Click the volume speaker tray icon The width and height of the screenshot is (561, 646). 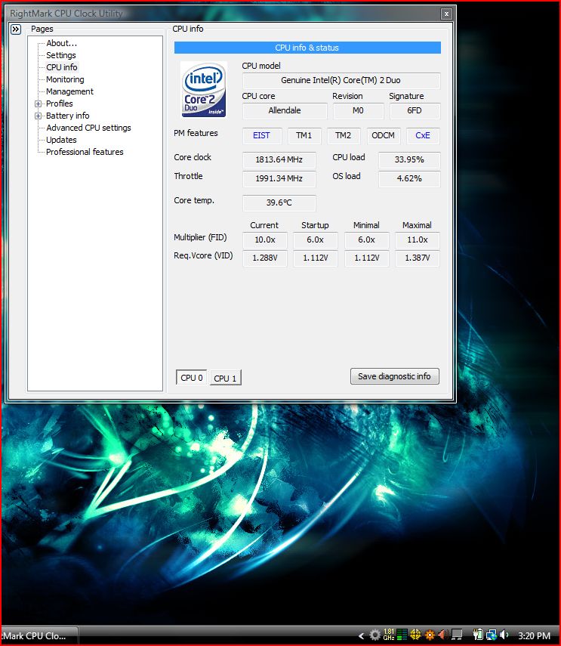[x=504, y=635]
